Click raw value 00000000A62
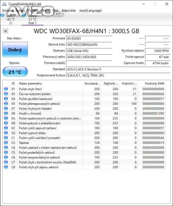Image resolution: width=173 pixels, height=206 pixels. click(x=153, y=94)
